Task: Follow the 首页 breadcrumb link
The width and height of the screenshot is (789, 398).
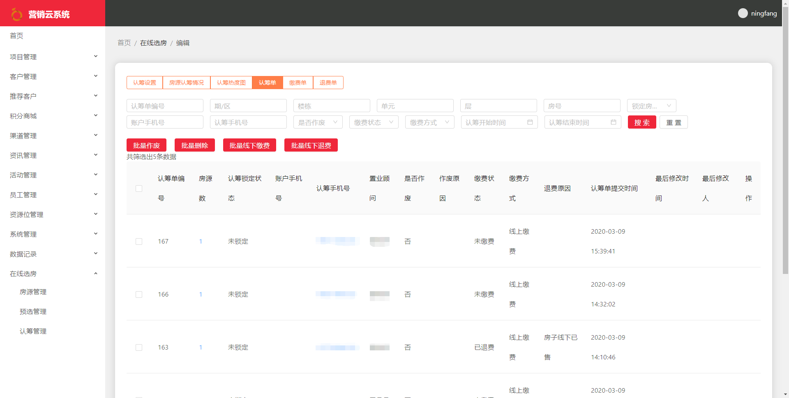Action: coord(124,43)
